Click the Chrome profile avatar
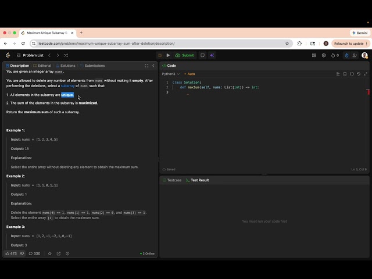The image size is (372, 279). (x=326, y=44)
